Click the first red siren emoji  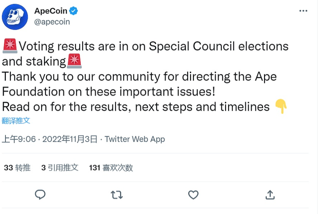10,46
